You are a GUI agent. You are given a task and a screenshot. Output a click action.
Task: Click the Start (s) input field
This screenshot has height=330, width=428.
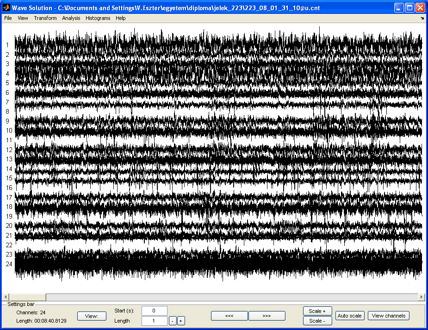(154, 311)
